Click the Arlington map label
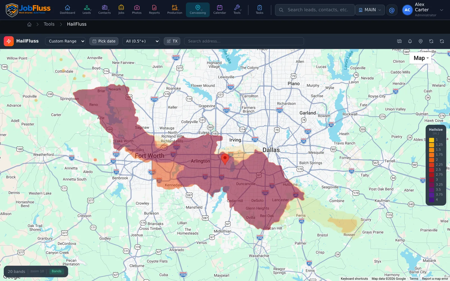 pos(200,161)
